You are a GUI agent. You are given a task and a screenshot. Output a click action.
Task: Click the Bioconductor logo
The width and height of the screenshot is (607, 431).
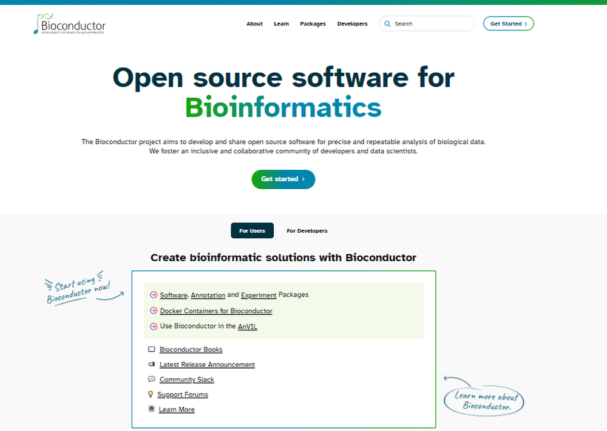click(69, 24)
